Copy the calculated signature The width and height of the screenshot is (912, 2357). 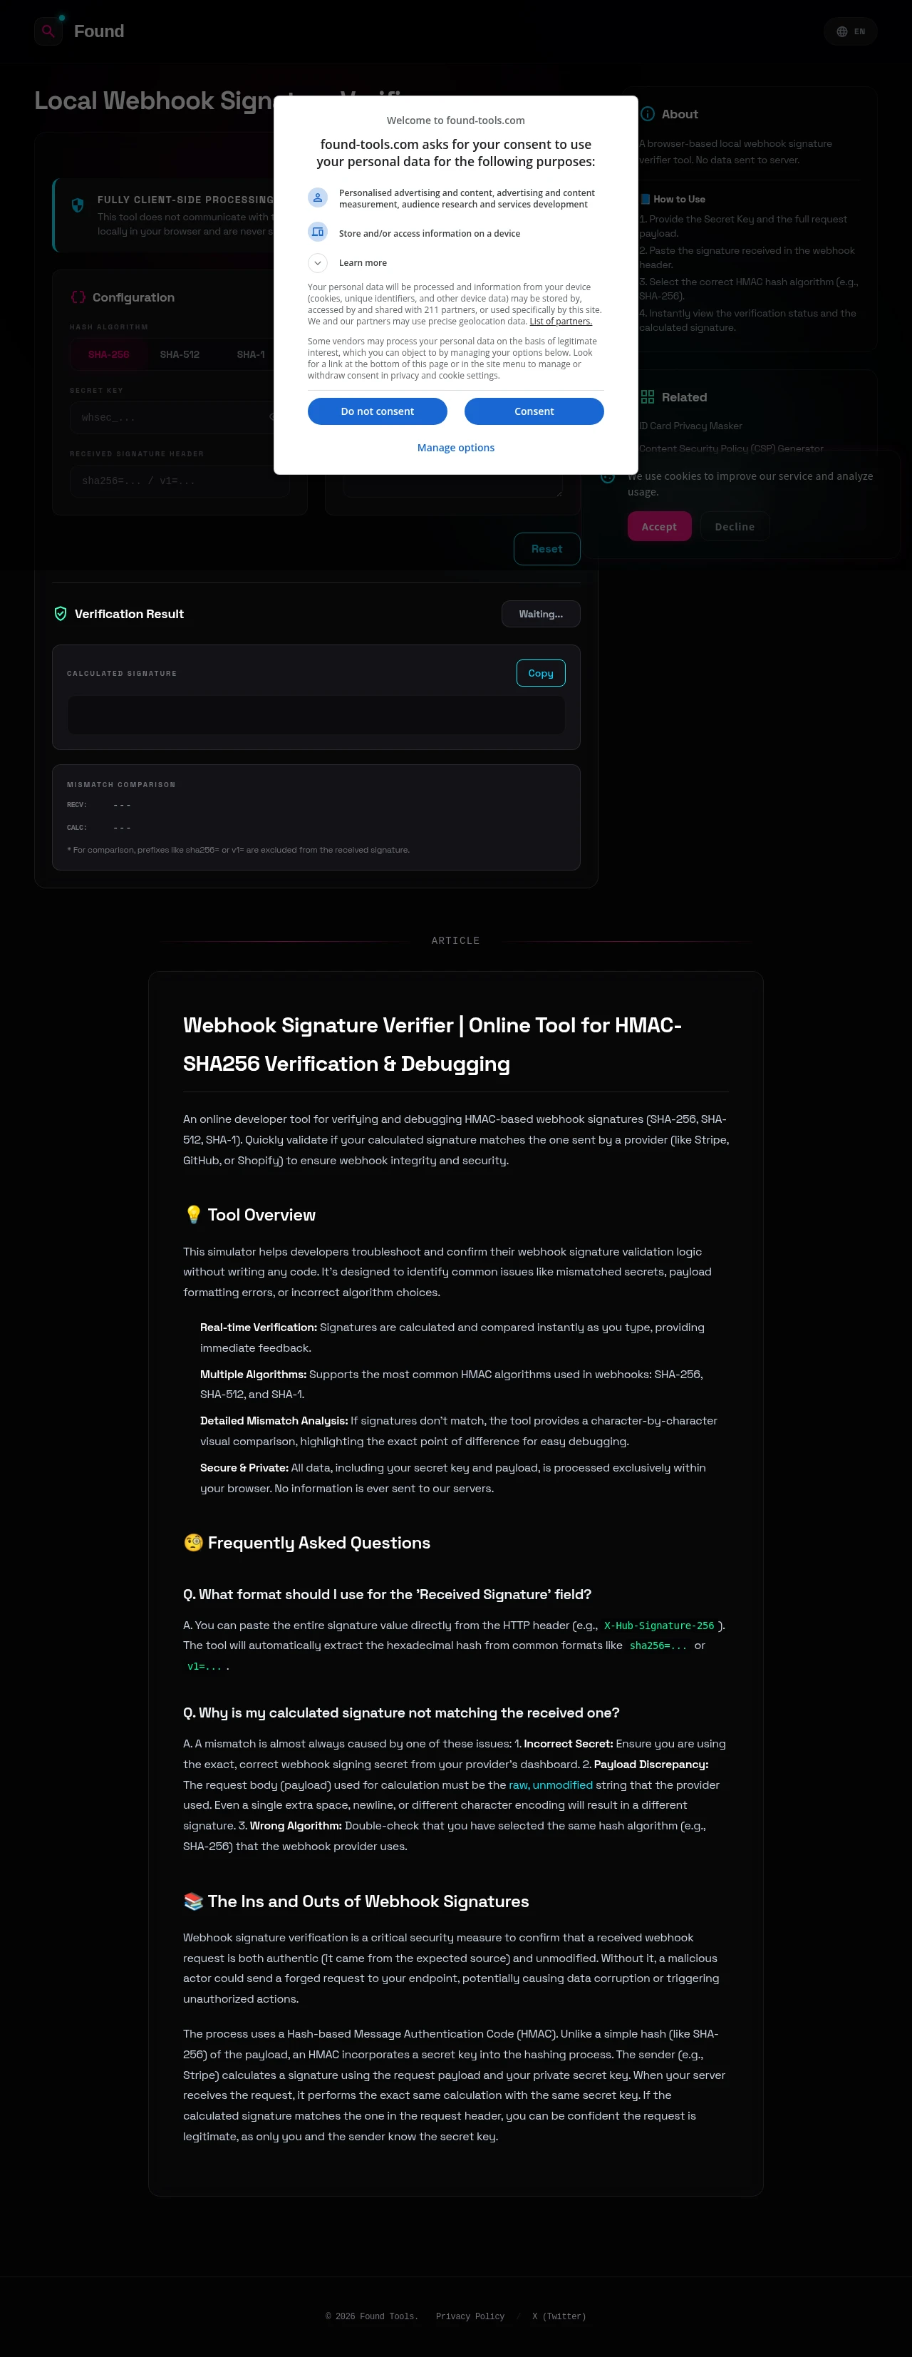tap(541, 674)
